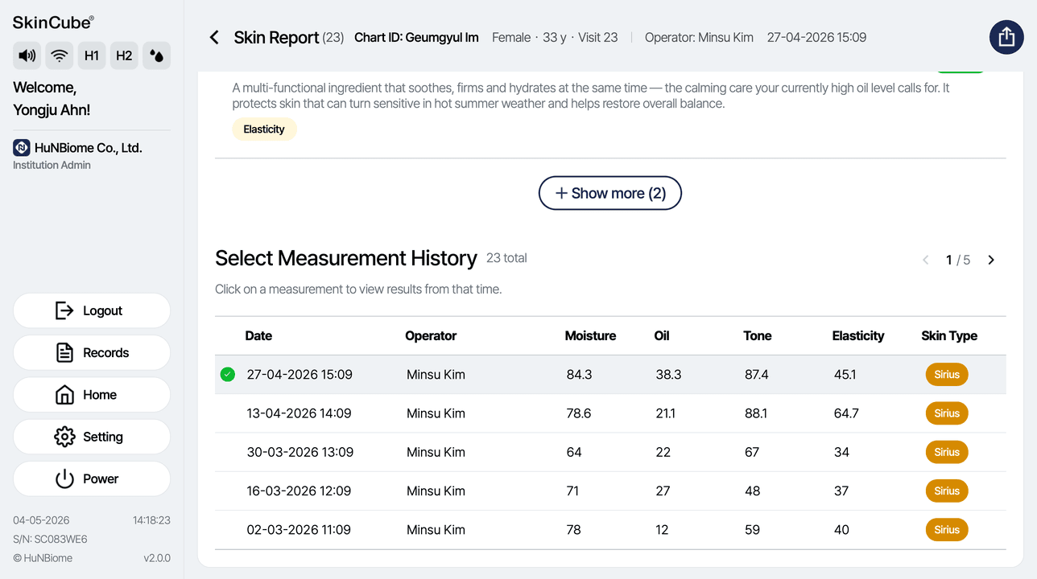Open the Wi-Fi status icon
This screenshot has width=1037, height=579.
[x=60, y=55]
